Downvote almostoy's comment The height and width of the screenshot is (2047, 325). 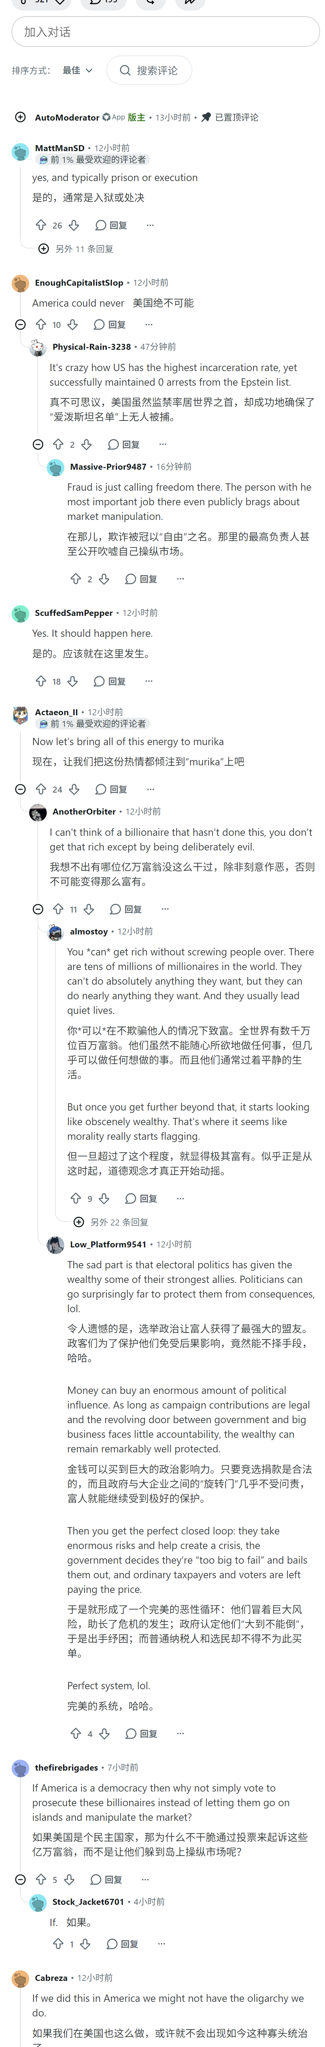[104, 1198]
